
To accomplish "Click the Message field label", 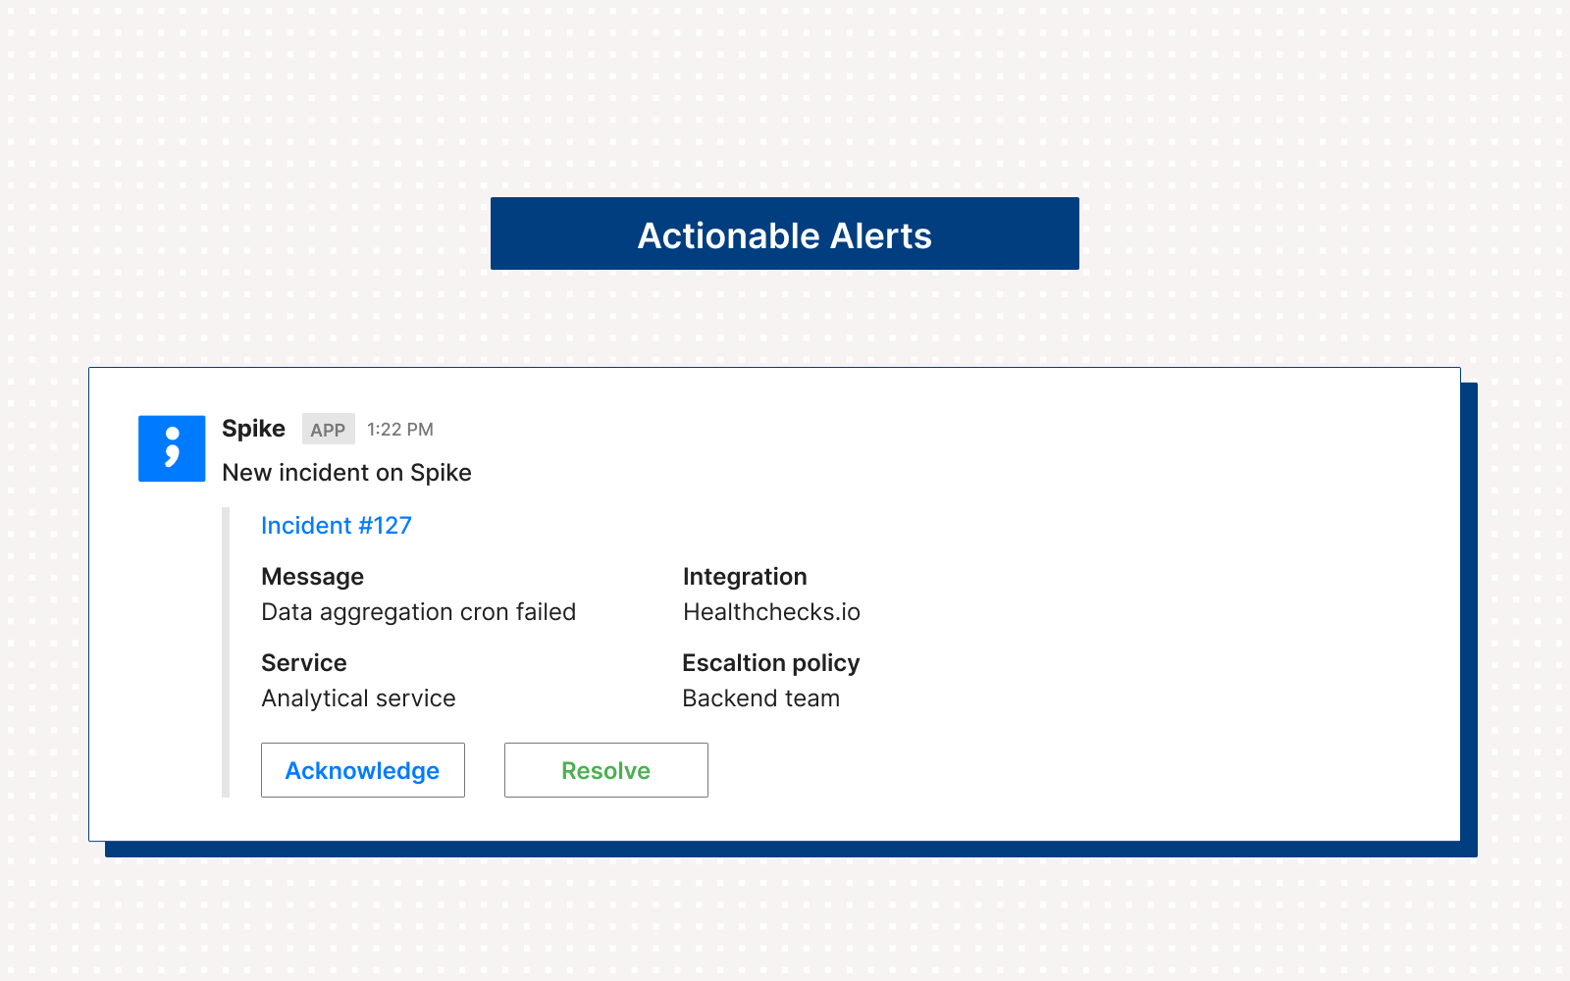I will point(312,577).
